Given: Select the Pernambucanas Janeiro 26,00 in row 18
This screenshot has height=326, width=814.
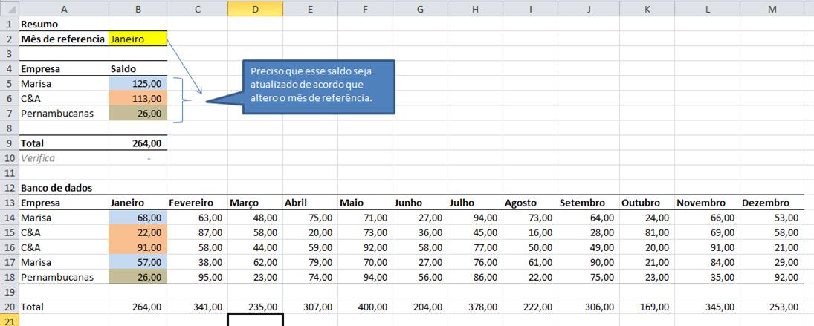Looking at the screenshot, I should (138, 277).
